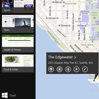Click Adobe Photoshop Express title in Store thumbnail
This screenshot has height=99, width=99.
click(12, 17)
